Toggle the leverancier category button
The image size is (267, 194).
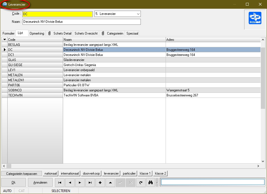click(111, 173)
